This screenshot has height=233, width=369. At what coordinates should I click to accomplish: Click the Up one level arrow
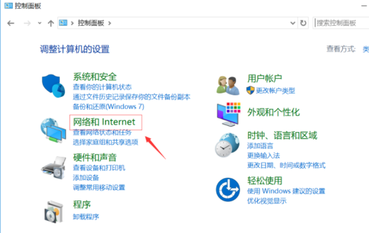pos(51,23)
